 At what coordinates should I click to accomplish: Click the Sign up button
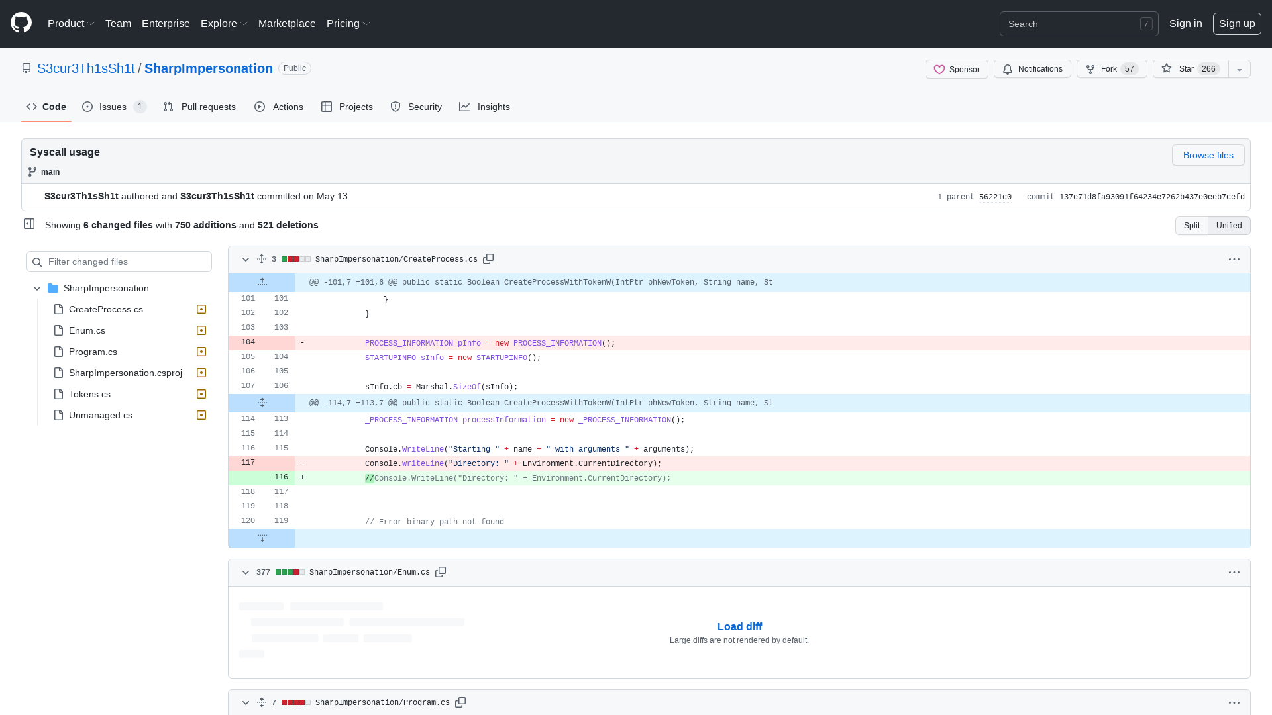click(x=1237, y=24)
